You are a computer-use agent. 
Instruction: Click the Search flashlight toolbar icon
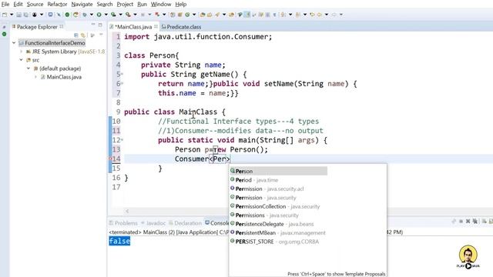point(217,15)
